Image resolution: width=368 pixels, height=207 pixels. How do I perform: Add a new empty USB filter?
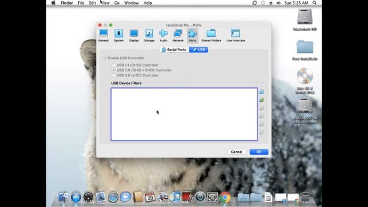(262, 92)
